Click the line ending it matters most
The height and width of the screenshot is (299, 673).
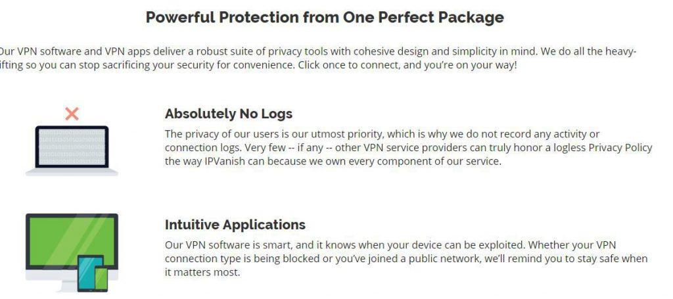pyautogui.click(x=202, y=273)
